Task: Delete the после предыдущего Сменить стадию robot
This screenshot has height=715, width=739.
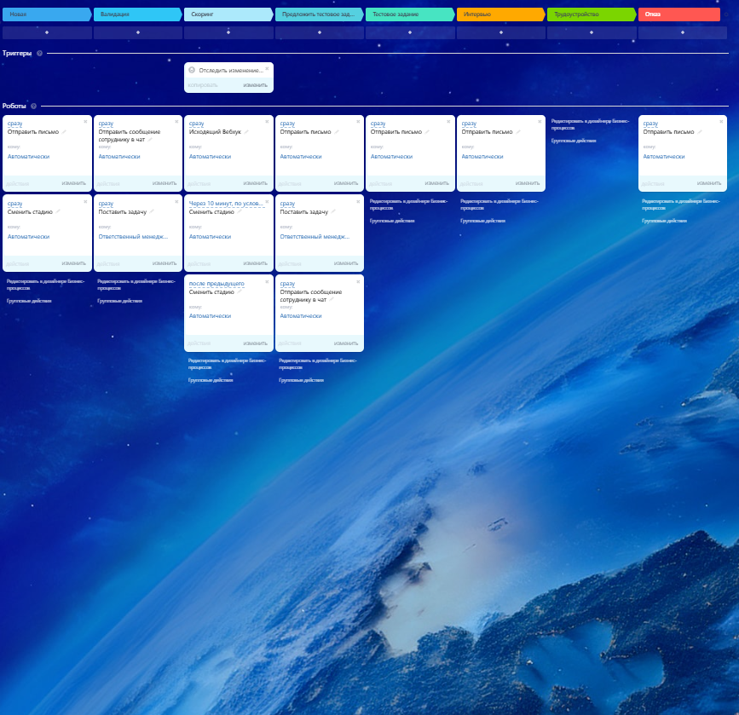Action: click(267, 280)
